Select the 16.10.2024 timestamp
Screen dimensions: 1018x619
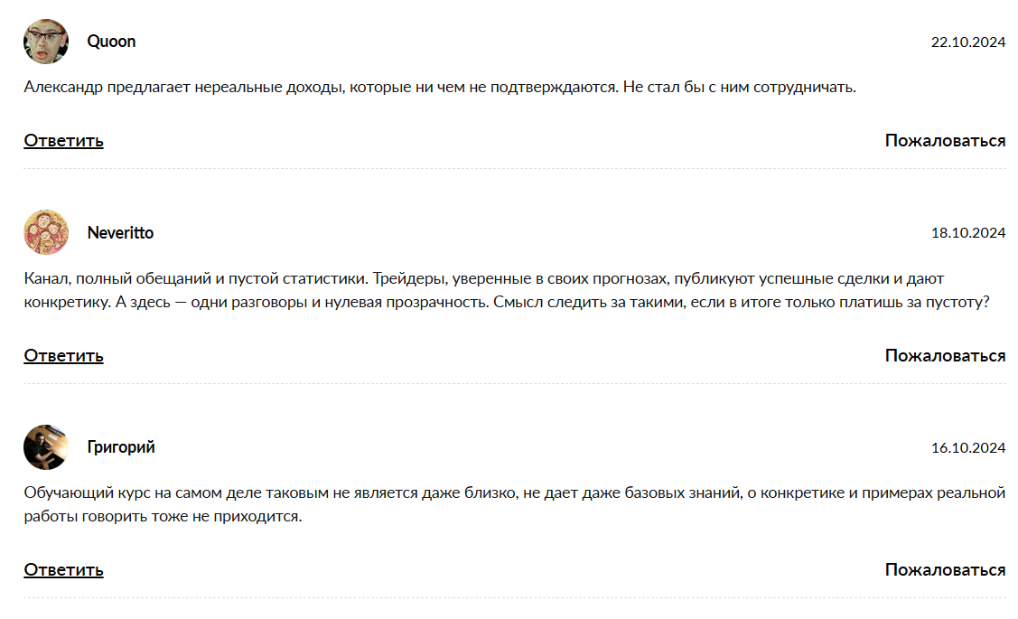point(968,448)
